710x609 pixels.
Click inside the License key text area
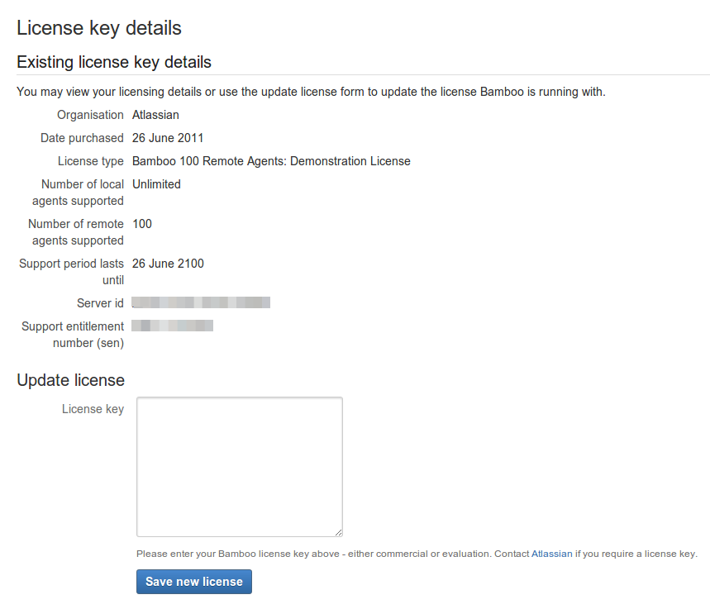[x=239, y=467]
